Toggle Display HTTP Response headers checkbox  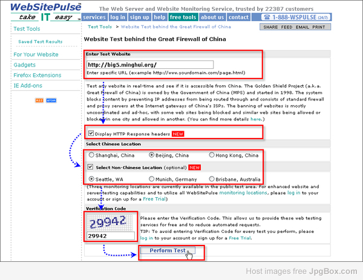(x=91, y=133)
